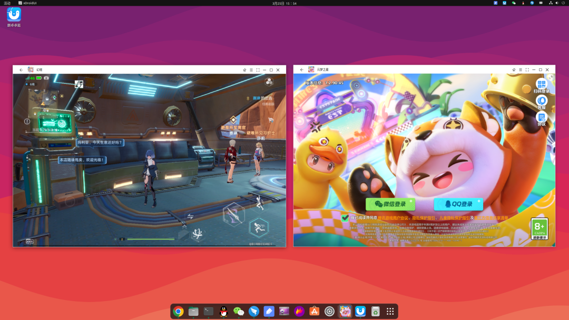Image resolution: width=569 pixels, height=320 pixels.
Task: Open Google Chrome from the dock
Action: [x=178, y=311]
